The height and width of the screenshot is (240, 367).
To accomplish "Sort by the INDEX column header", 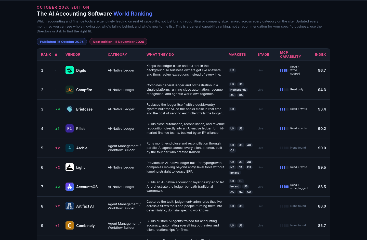I will click(x=320, y=55).
